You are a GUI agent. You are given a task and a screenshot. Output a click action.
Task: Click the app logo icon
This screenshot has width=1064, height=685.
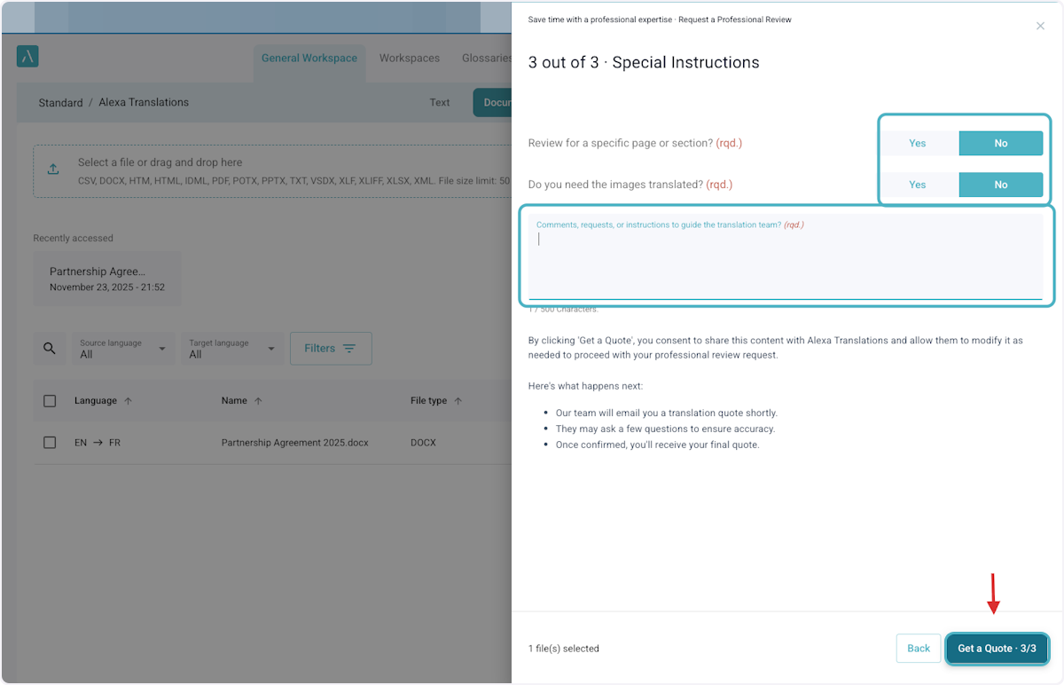(27, 57)
